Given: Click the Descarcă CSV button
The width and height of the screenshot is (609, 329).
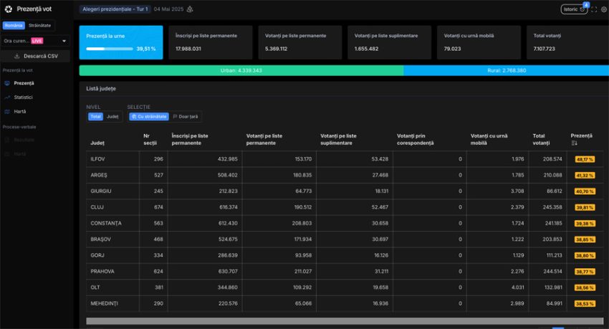Looking at the screenshot, I should [35, 56].
